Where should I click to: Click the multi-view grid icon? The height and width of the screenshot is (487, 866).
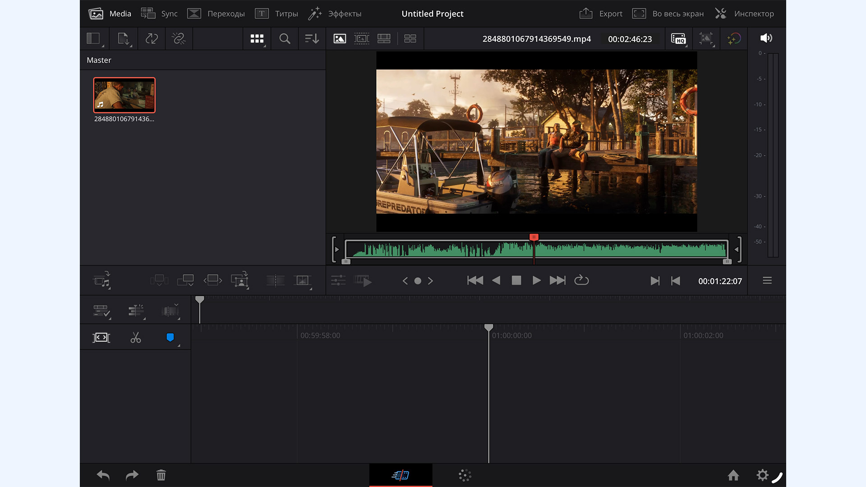410,39
